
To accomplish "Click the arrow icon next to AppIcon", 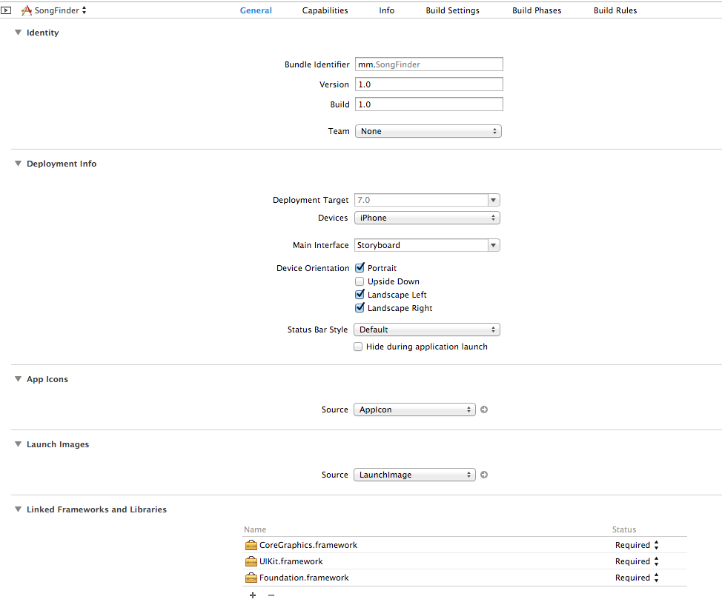I will point(484,409).
